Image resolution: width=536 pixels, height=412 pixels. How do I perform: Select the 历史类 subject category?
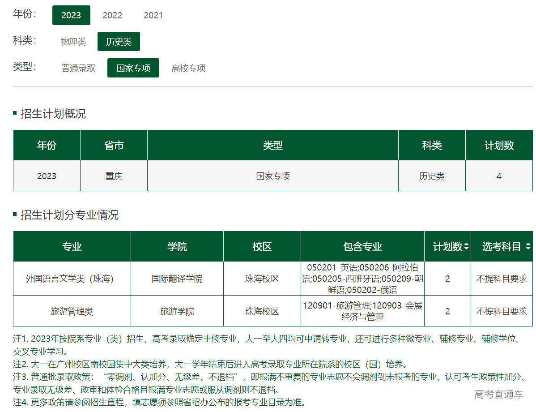tap(119, 42)
